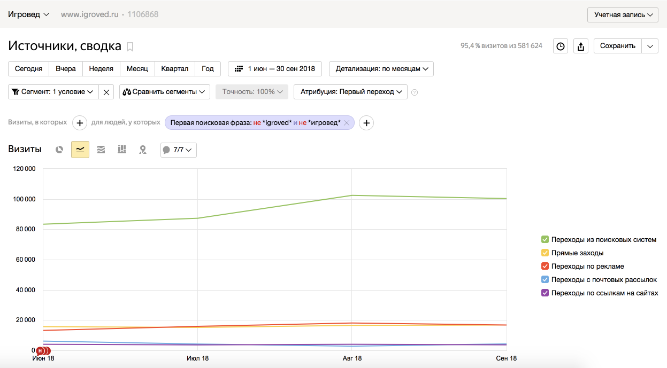
Task: Select the Сегодня period tab
Action: (x=29, y=69)
